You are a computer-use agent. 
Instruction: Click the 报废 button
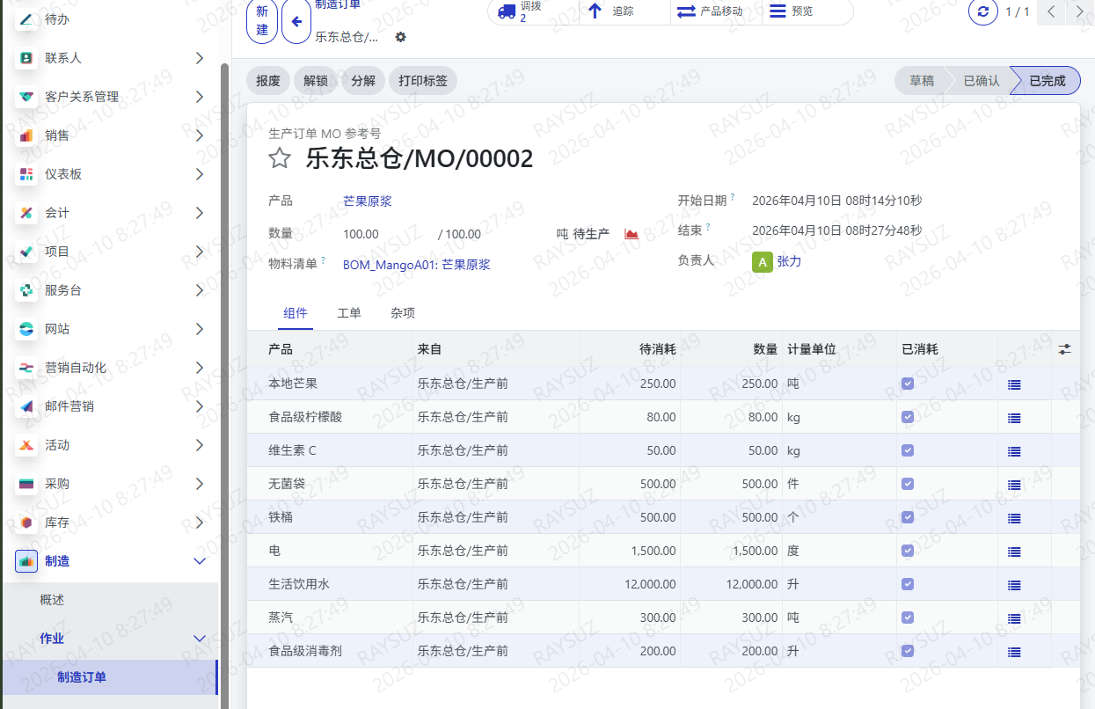tap(268, 81)
